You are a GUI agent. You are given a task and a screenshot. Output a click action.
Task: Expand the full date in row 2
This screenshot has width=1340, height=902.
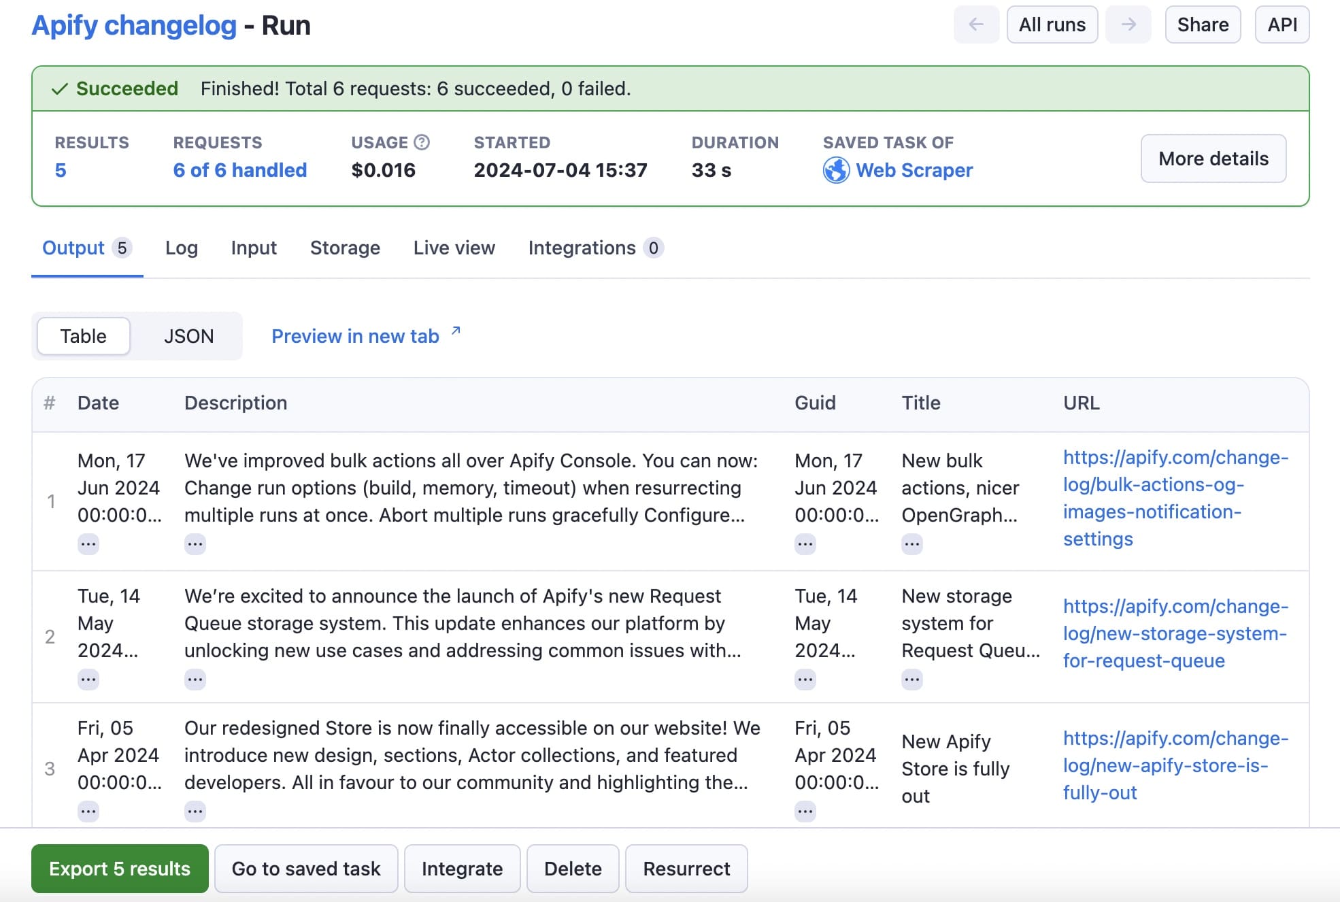88,679
